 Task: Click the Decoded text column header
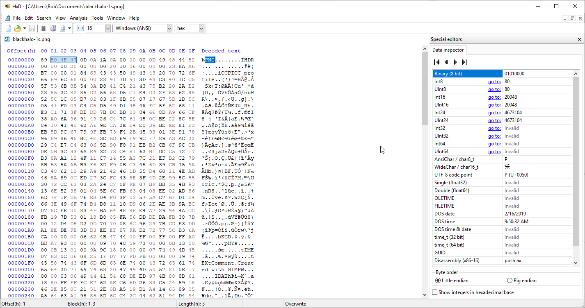point(221,51)
